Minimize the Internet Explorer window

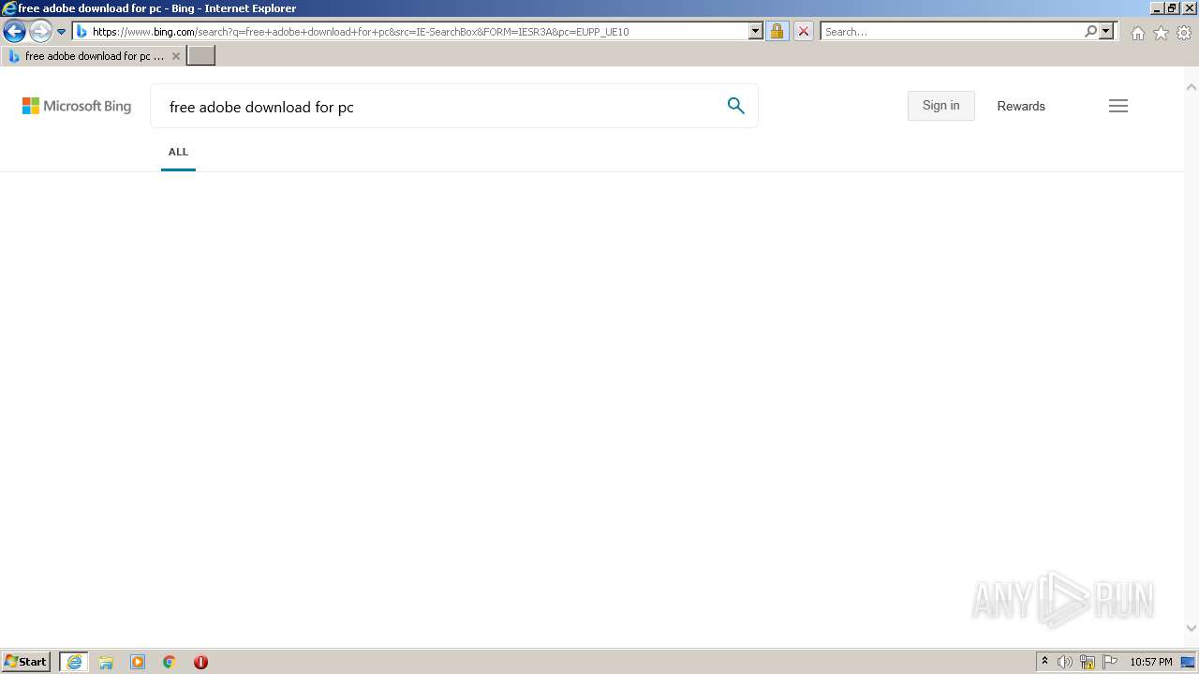coord(1157,7)
